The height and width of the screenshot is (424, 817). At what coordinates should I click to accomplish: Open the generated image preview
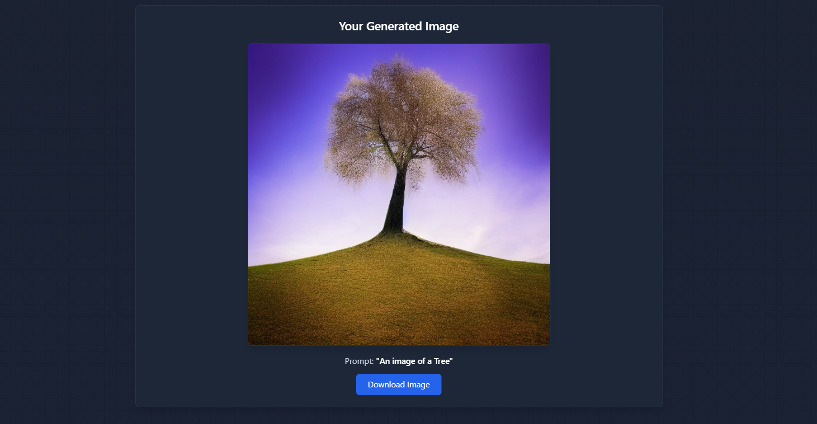click(399, 194)
